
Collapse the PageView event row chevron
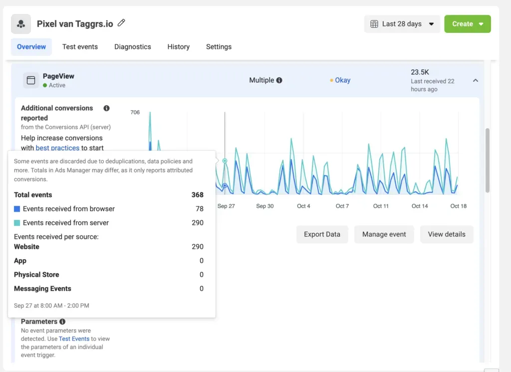tap(475, 80)
